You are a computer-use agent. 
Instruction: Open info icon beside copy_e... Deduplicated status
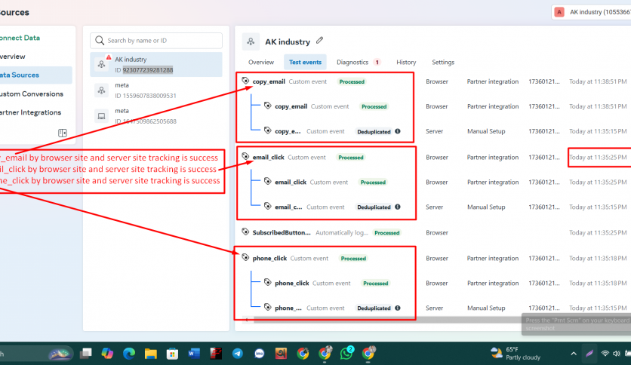398,131
